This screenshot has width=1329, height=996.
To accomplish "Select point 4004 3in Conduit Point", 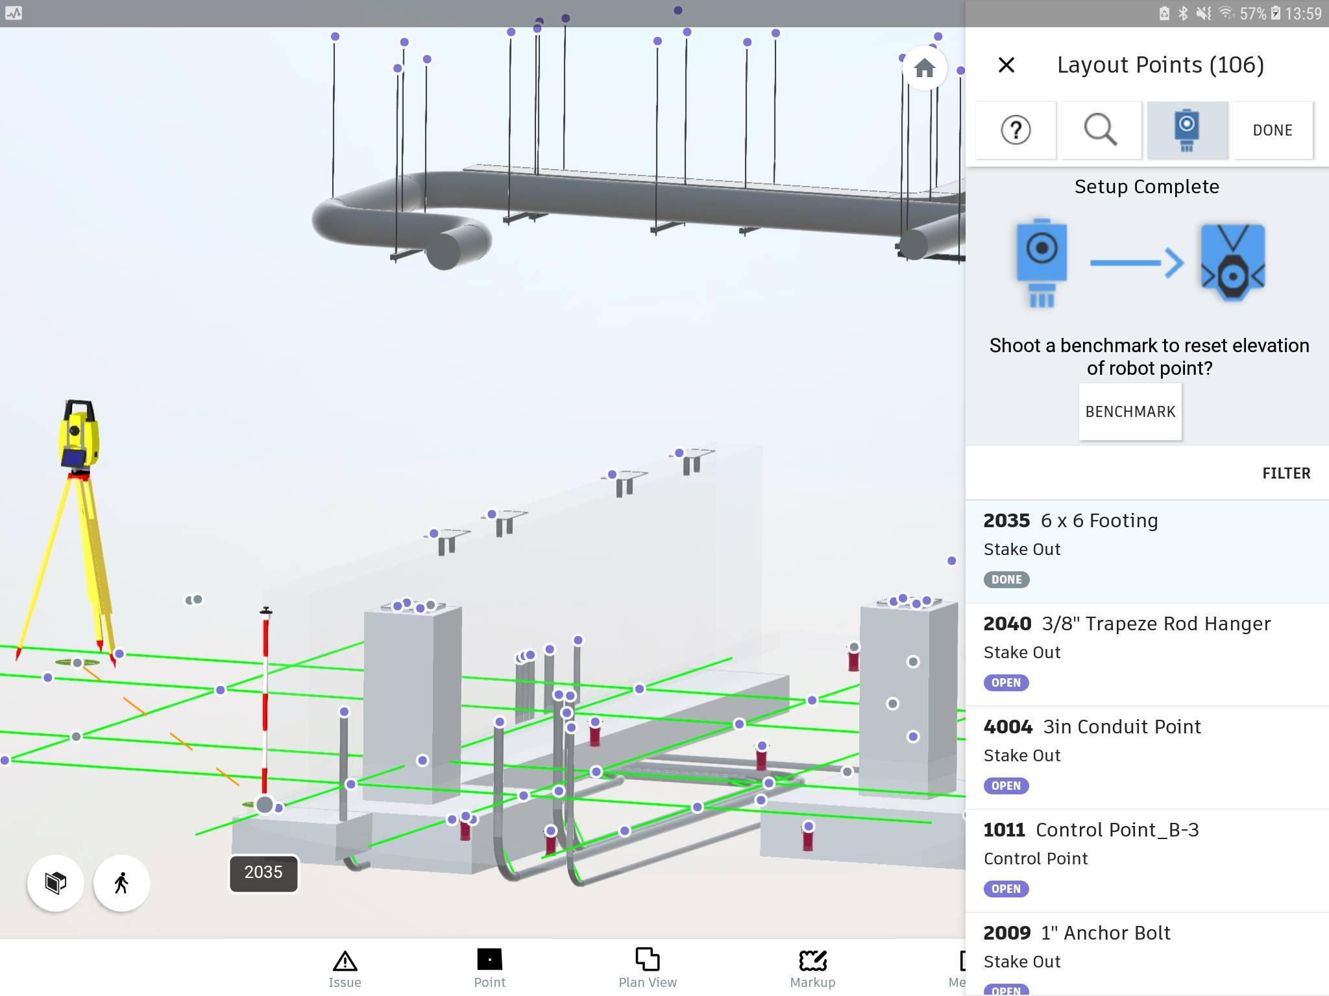I will point(1147,757).
